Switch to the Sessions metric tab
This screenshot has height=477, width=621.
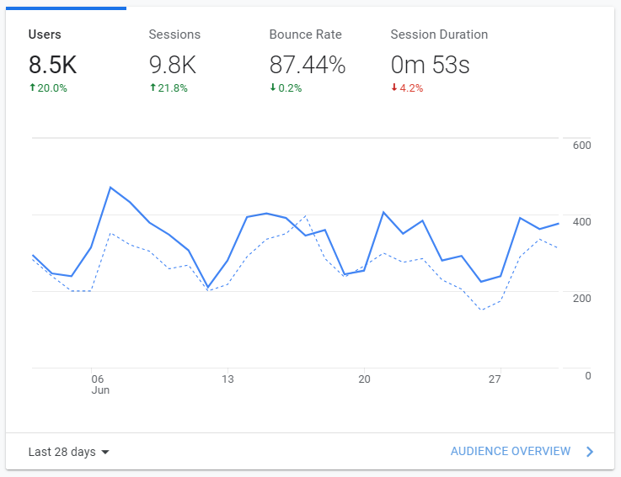pyautogui.click(x=186, y=60)
